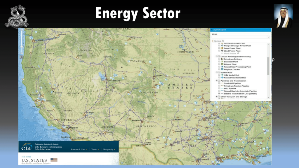The height and width of the screenshot is (168, 299).
Task: Click the portrait photo in the slide corner
Action: 283,16
